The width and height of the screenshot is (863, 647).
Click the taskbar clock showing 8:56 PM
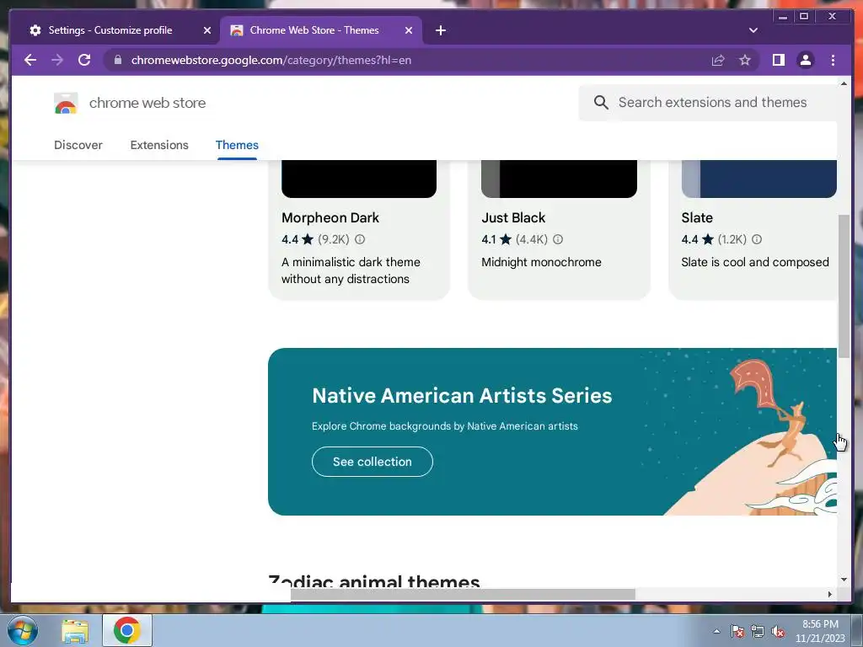[820, 631]
